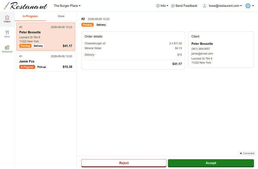Switch to the In Progress tab
Screen dimensions: 258x169
(x=30, y=16)
